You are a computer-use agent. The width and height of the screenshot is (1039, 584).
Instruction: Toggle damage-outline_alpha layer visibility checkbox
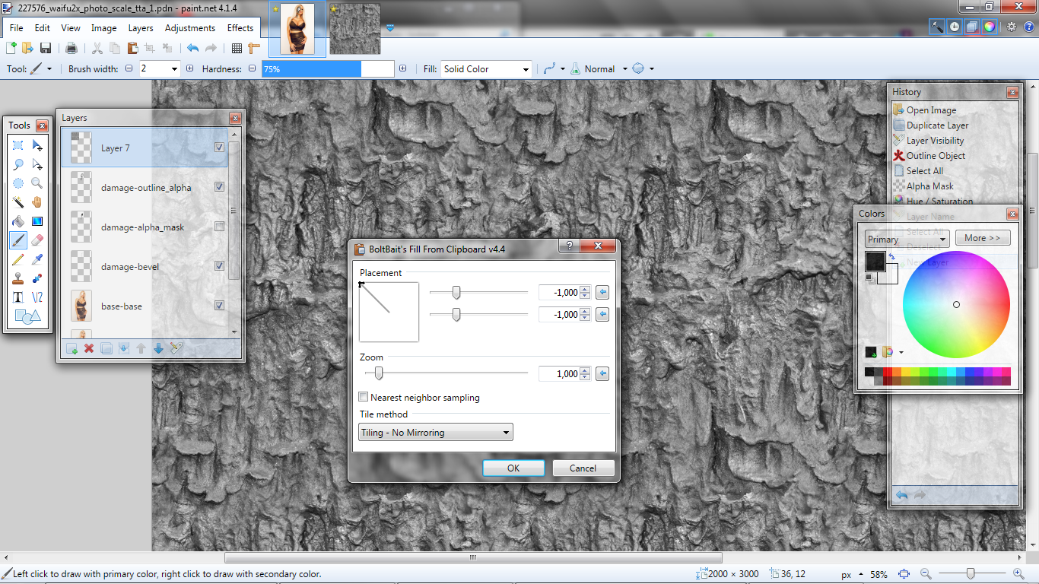pyautogui.click(x=219, y=187)
